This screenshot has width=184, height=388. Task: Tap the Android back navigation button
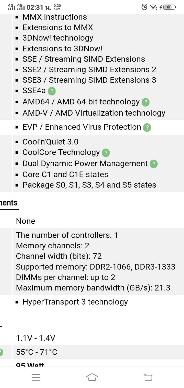tap(148, 377)
